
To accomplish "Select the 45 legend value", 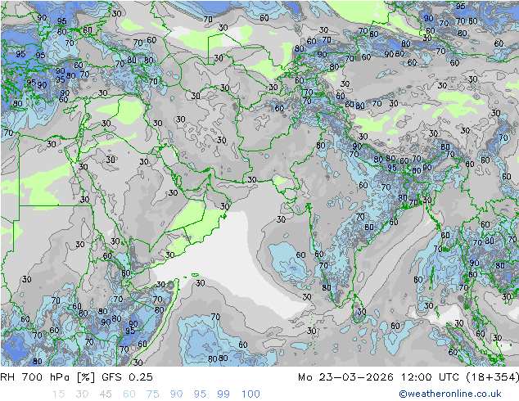I will 106,394.
